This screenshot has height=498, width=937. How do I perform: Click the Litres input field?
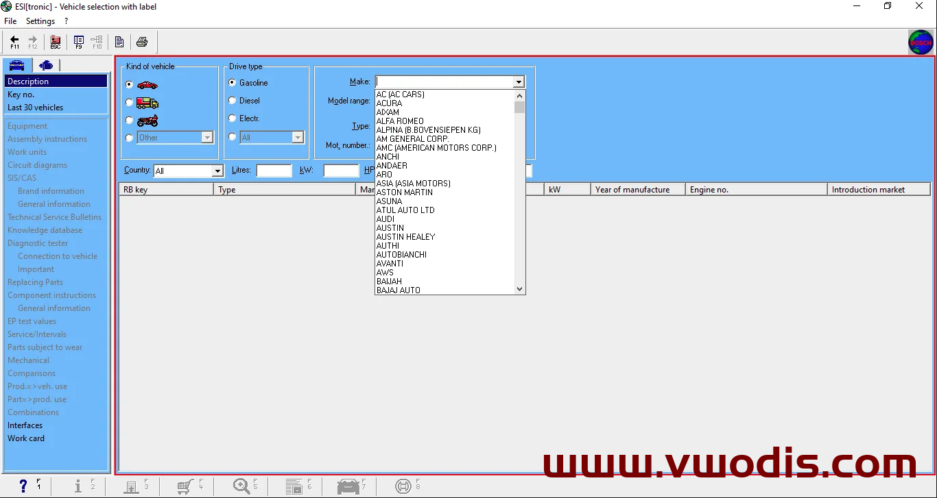pos(274,171)
